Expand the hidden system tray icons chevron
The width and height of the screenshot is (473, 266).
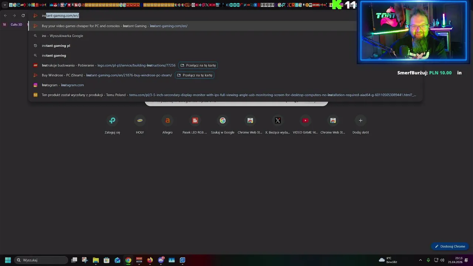(x=420, y=260)
